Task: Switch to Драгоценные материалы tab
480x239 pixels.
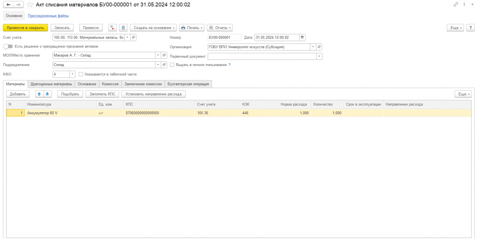Action: pyautogui.click(x=52, y=84)
